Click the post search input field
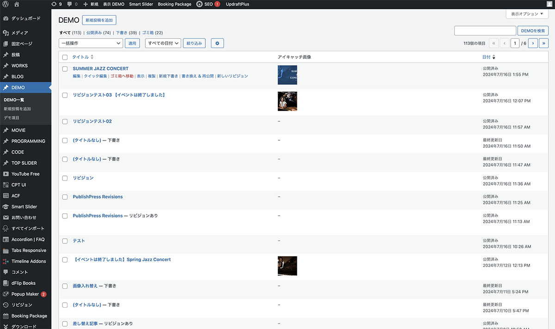Viewport: 555px width, 329px height. click(485, 31)
